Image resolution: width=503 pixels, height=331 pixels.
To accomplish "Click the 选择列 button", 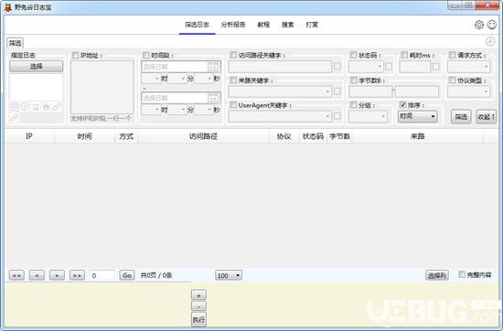I will [437, 275].
